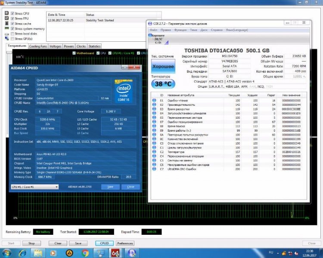Click the 38 °C temperature indicator
The height and width of the screenshot is (258, 323).
coord(163,84)
